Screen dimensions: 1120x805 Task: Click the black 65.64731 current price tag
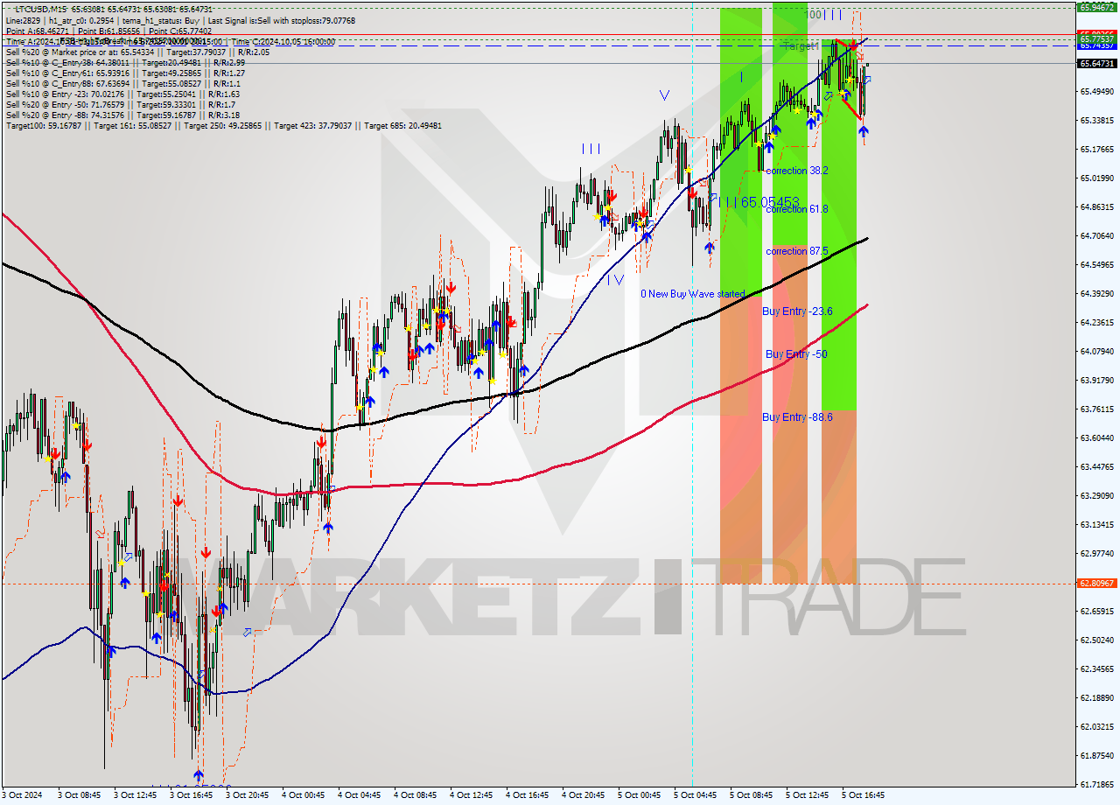coord(1096,64)
